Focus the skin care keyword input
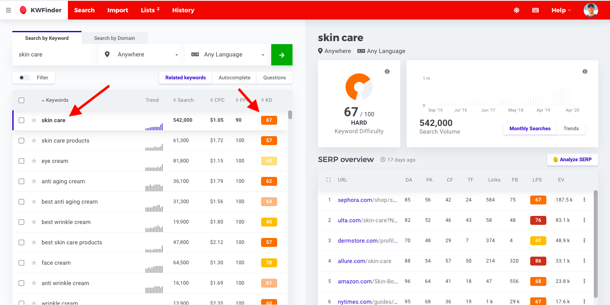The image size is (610, 305). coord(55,55)
